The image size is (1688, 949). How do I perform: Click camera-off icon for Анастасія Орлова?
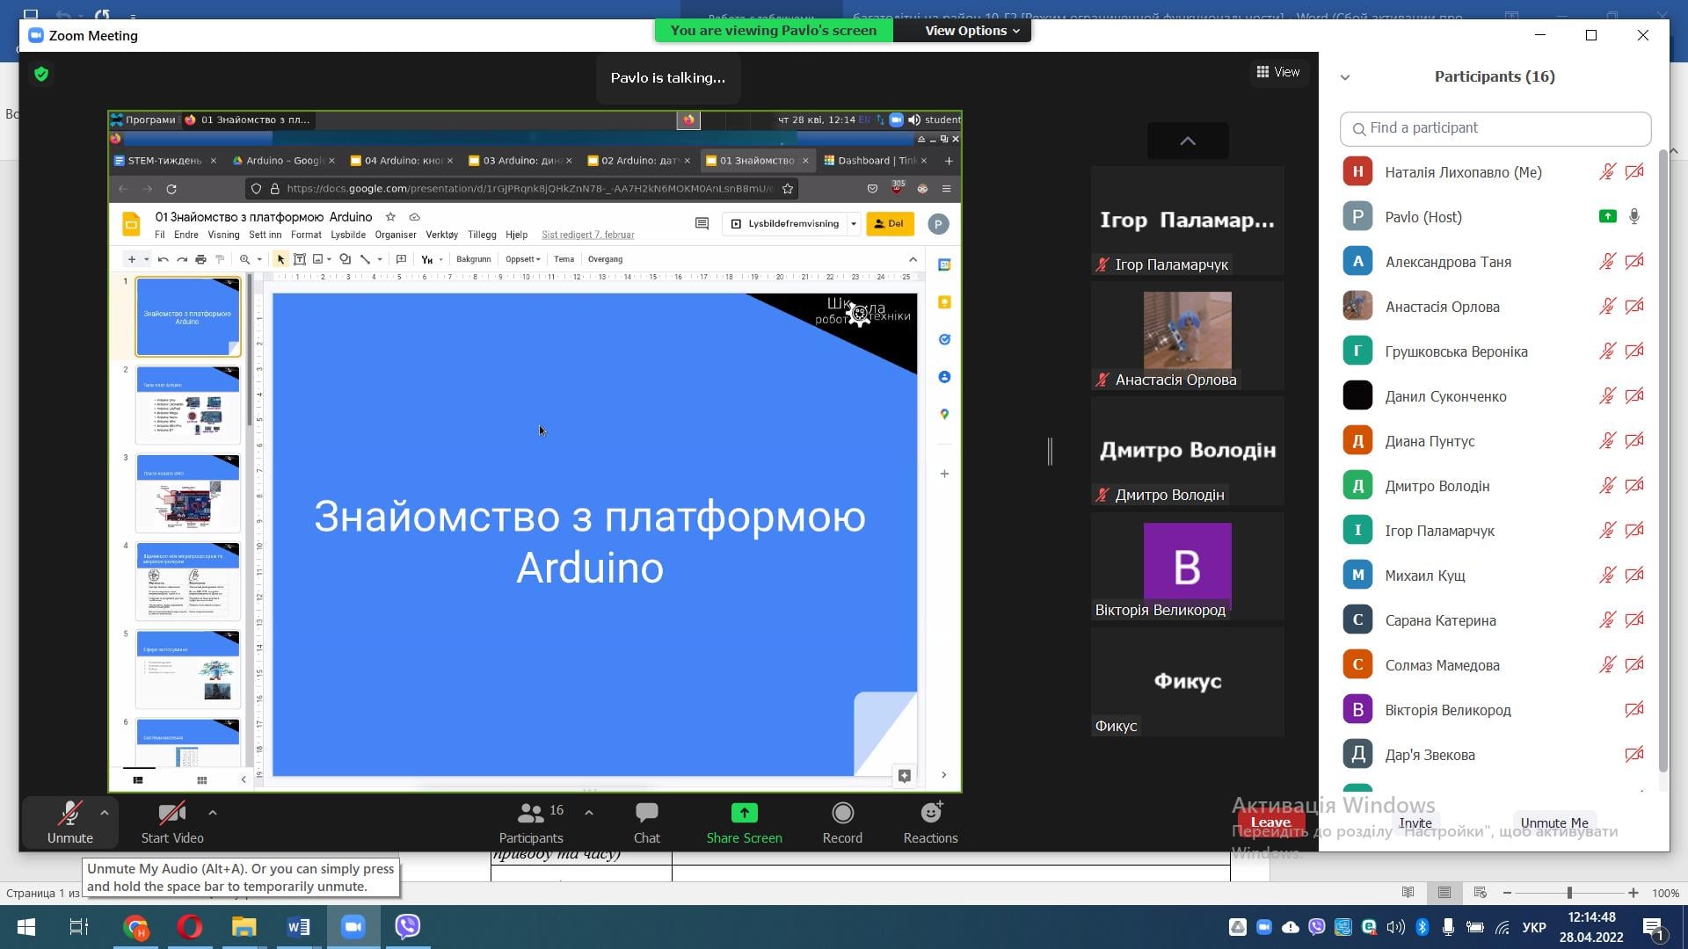(x=1634, y=307)
